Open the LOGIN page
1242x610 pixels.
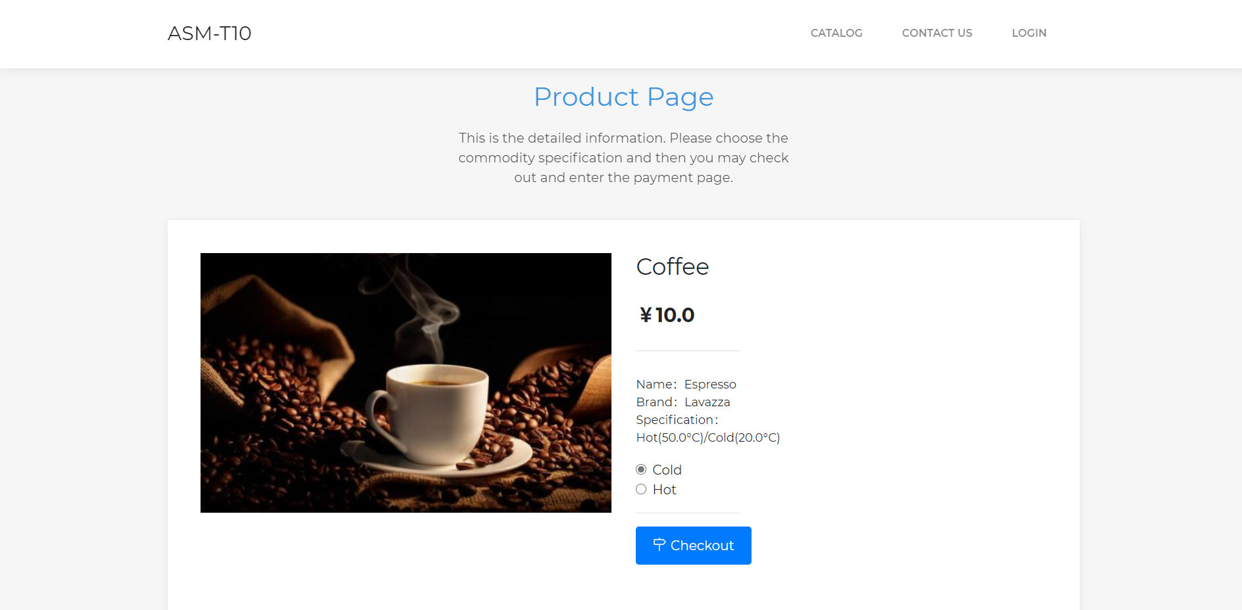pyautogui.click(x=1029, y=33)
